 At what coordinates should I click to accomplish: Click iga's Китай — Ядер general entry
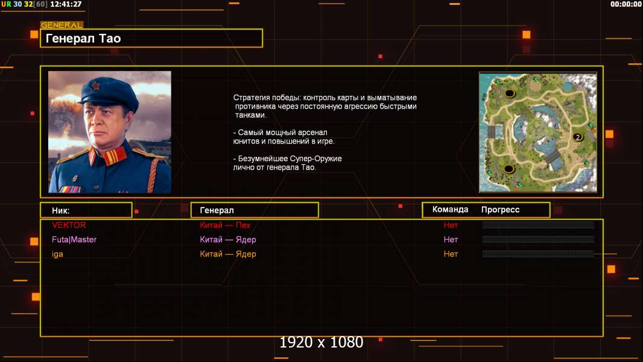tap(228, 254)
